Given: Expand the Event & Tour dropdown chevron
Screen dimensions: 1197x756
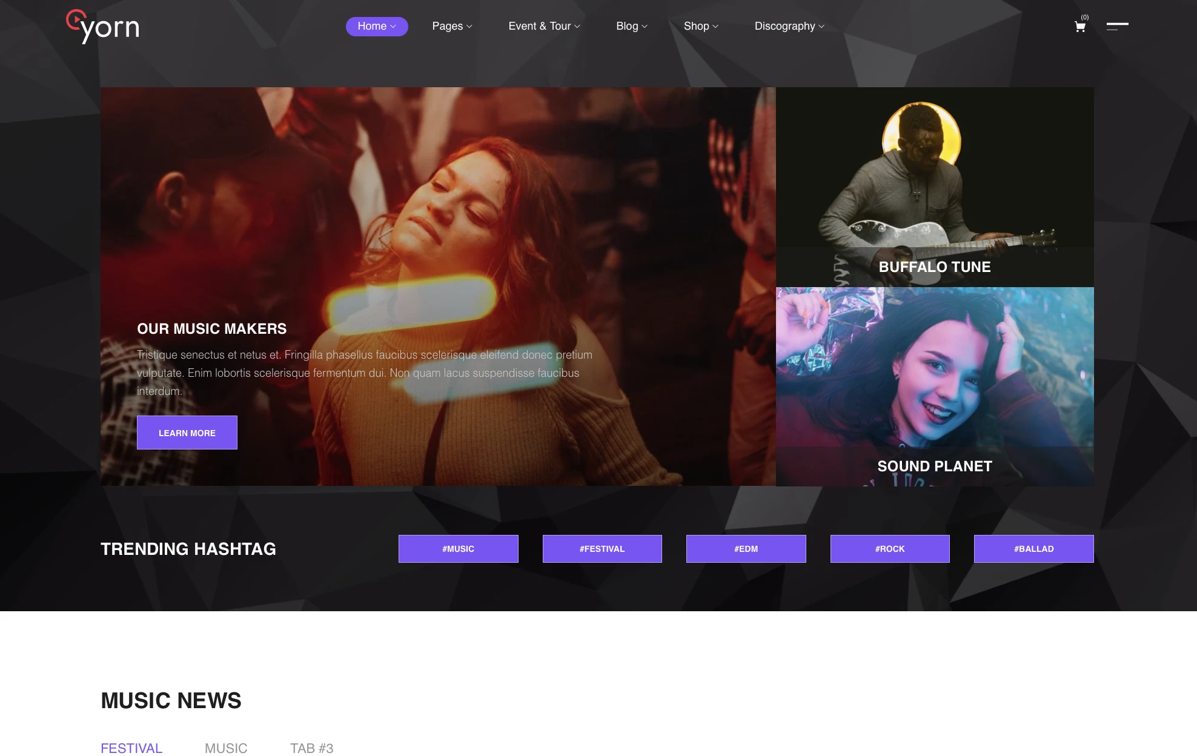Looking at the screenshot, I should 577,27.
